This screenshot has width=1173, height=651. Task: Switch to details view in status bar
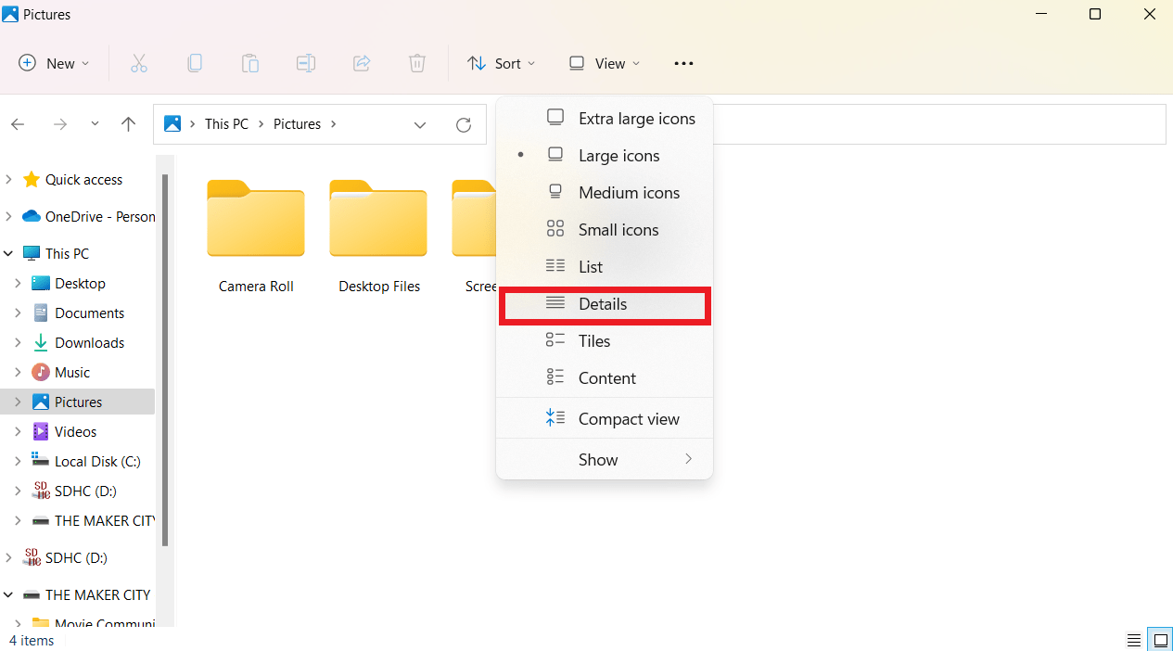1134,640
